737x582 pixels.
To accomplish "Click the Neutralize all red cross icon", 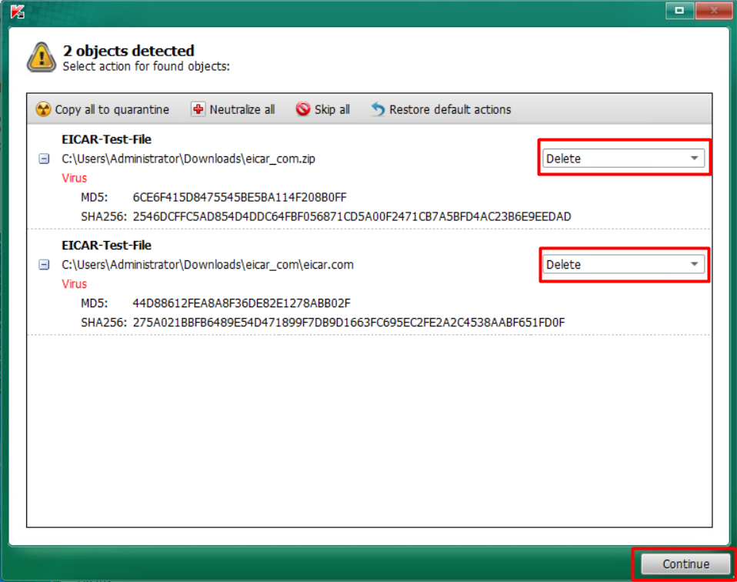I will click(198, 109).
